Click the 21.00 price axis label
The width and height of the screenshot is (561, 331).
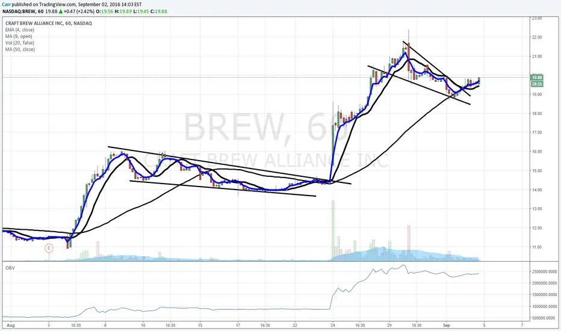tap(537, 57)
